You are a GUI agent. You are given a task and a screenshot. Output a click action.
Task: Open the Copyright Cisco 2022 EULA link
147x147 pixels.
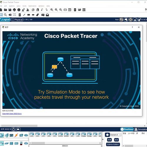point(12,114)
